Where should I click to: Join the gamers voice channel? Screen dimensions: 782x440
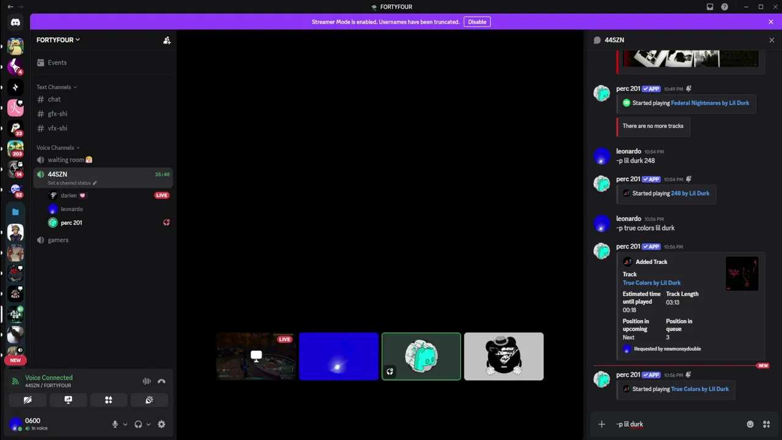point(103,240)
